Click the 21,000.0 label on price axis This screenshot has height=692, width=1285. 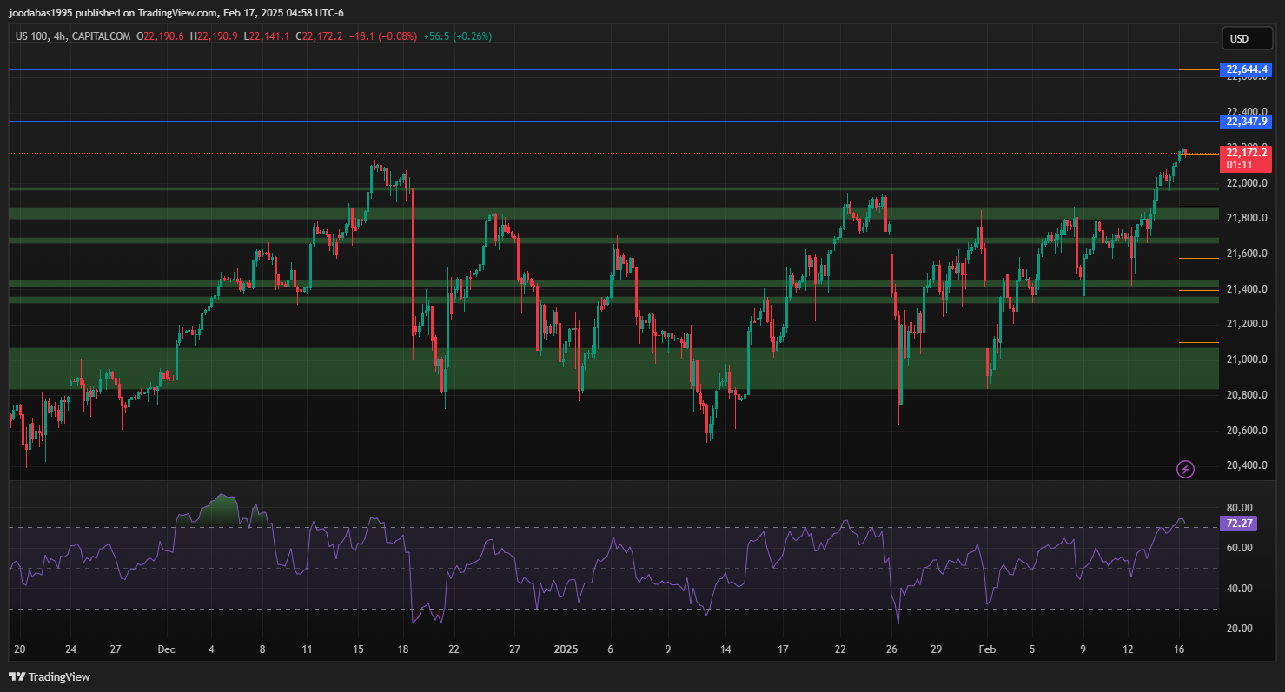click(x=1246, y=359)
